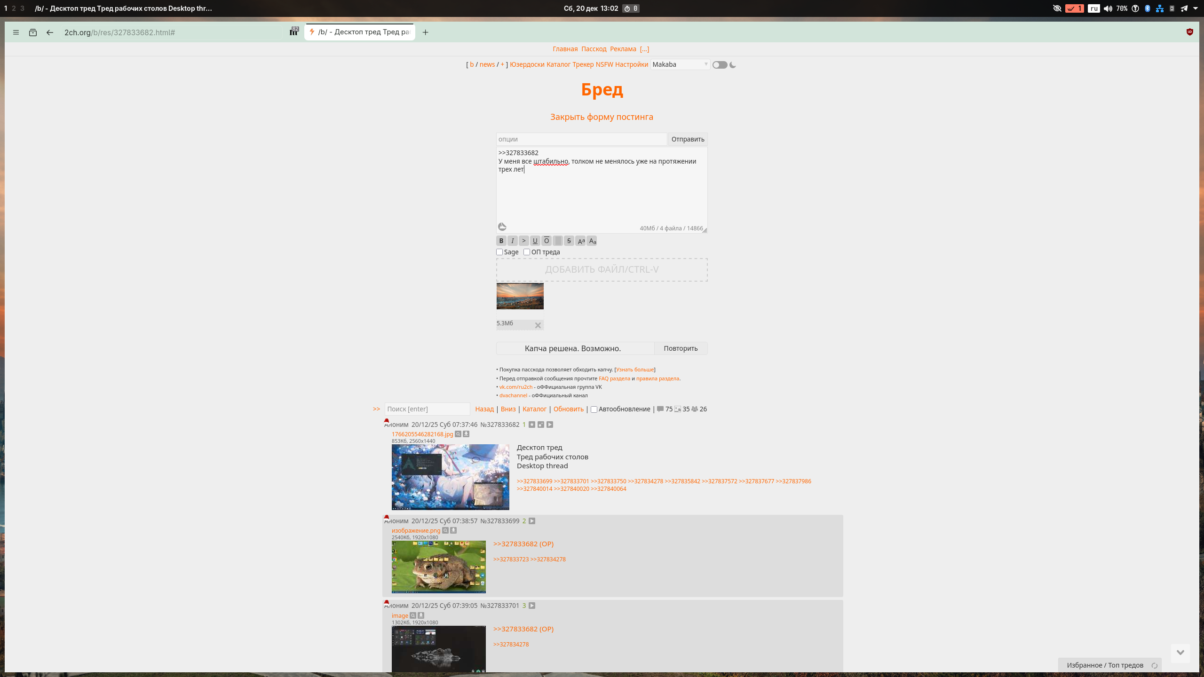Open the Makaba style dropdown

point(680,64)
